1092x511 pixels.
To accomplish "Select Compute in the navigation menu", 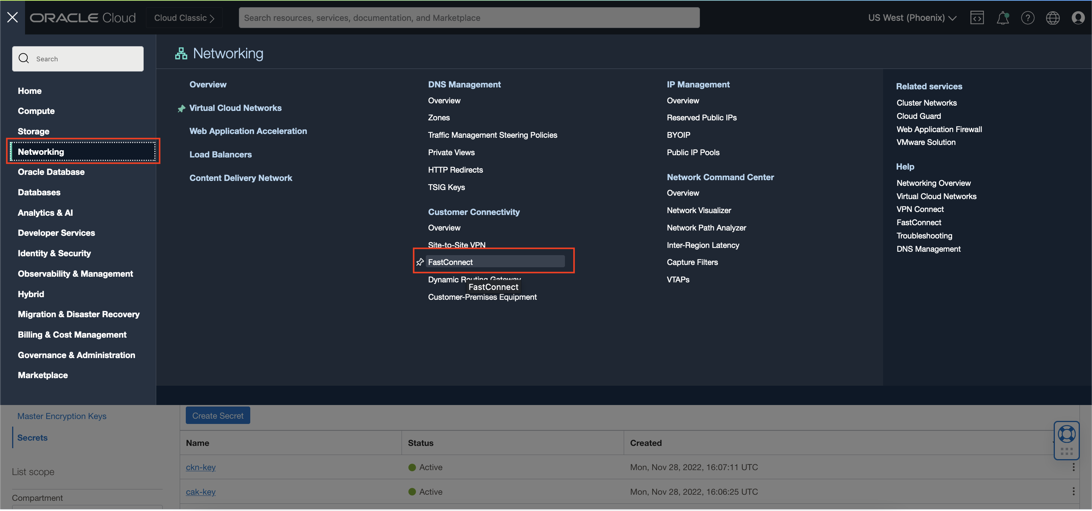I will [x=36, y=111].
